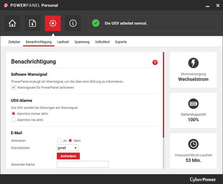
Task: Switch to the Experte tab
Action: 121,42
